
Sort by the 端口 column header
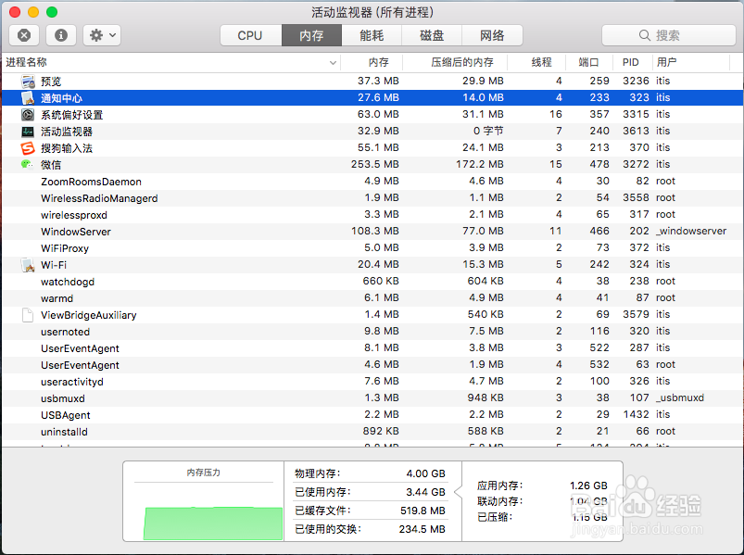coord(588,62)
